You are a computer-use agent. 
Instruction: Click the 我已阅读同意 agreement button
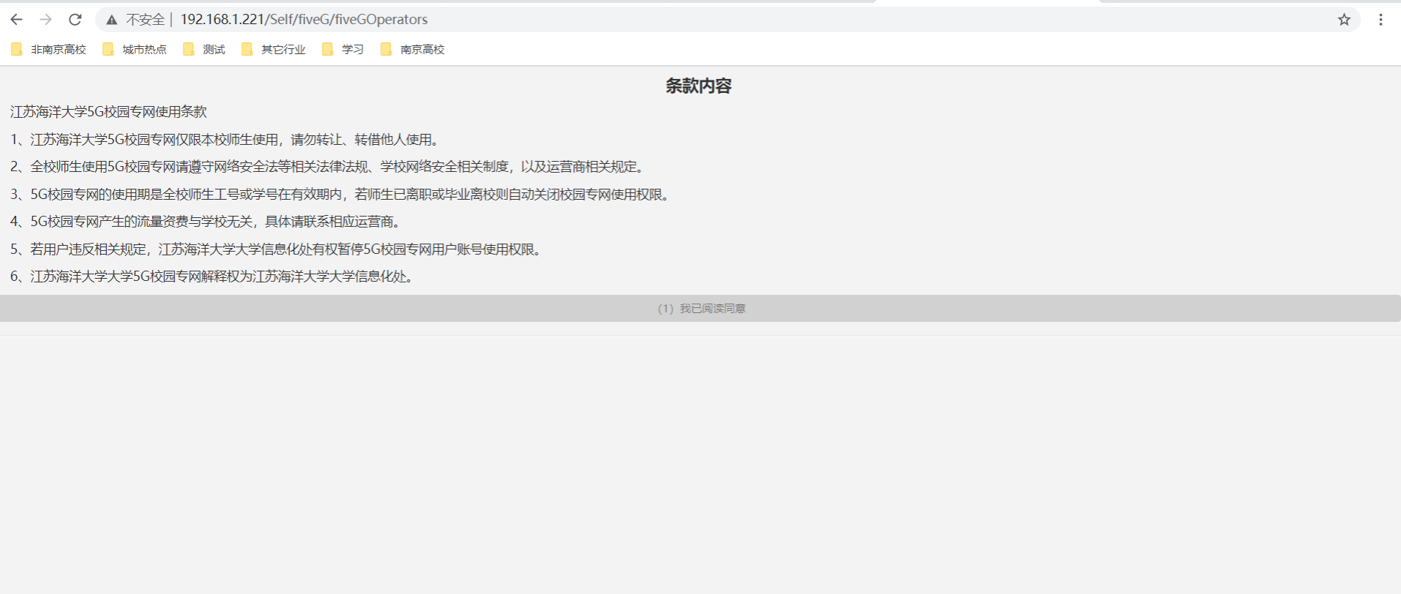click(700, 309)
